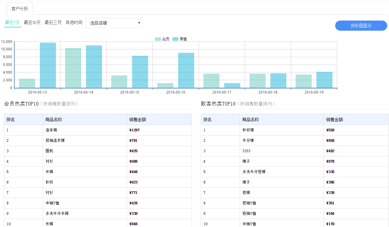This screenshot has width=389, height=227.
Task: Click the 2016-05-16 axis date label
Action: point(176,92)
